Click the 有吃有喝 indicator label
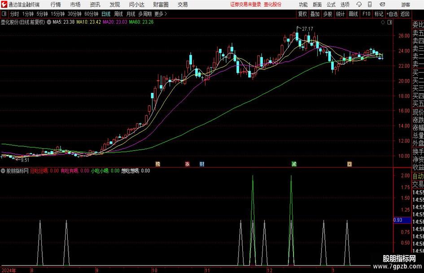The image size is (424, 273). 70,171
